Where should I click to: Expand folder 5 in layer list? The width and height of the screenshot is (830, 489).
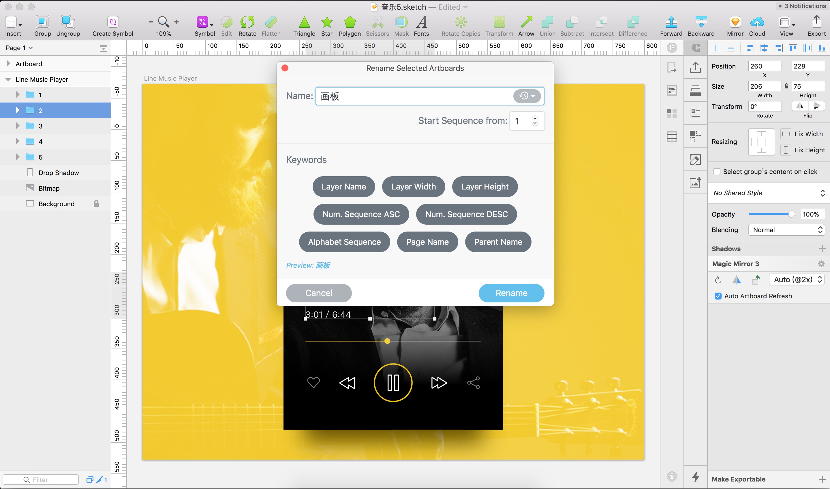click(18, 156)
